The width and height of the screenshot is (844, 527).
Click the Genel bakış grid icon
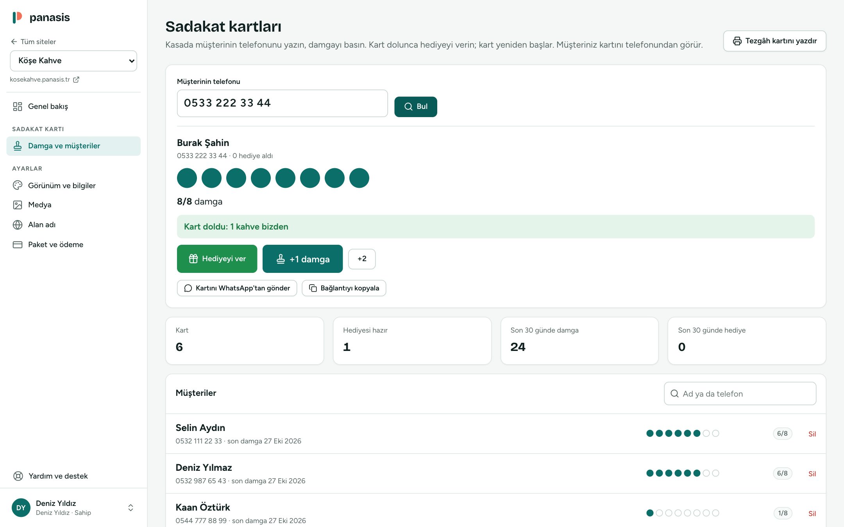(x=18, y=107)
